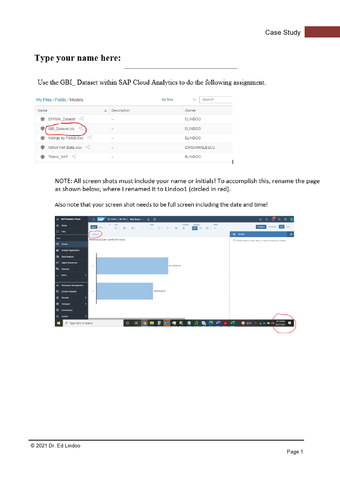Open File Explorer from the Windows taskbar
The height and width of the screenshot is (480, 340).
point(152,323)
